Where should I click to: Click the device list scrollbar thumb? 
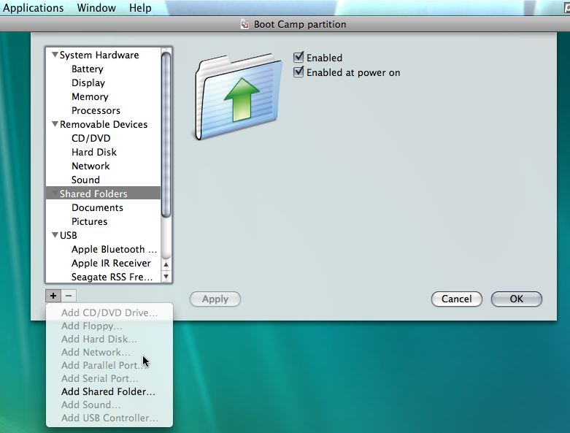(x=166, y=135)
